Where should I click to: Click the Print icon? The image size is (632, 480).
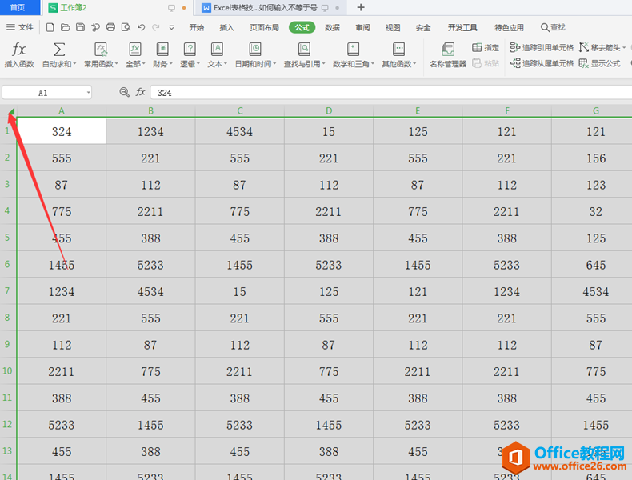[110, 27]
